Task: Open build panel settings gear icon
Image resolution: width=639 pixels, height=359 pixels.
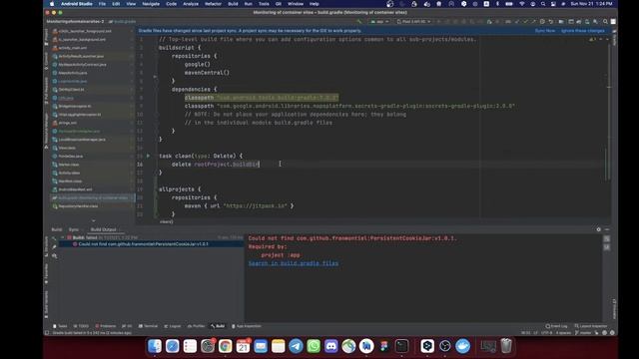Action: click(x=599, y=229)
